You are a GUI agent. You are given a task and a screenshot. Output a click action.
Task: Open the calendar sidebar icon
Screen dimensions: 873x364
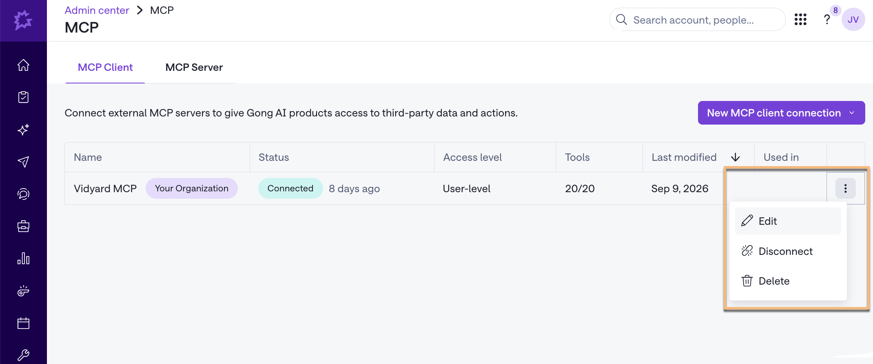click(23, 323)
